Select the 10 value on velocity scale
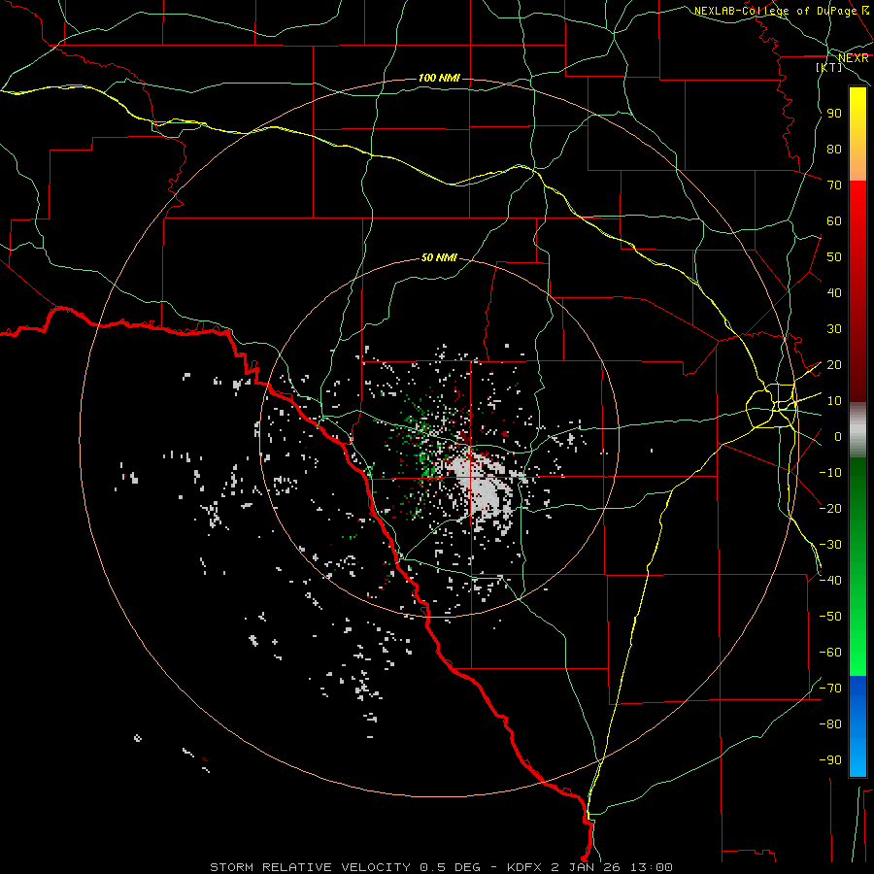This screenshot has height=874, width=874. coord(834,401)
